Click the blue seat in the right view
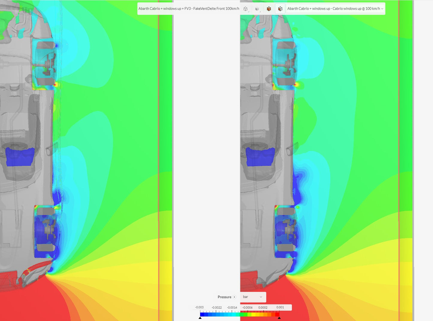This screenshot has height=321, width=433. tap(260, 157)
